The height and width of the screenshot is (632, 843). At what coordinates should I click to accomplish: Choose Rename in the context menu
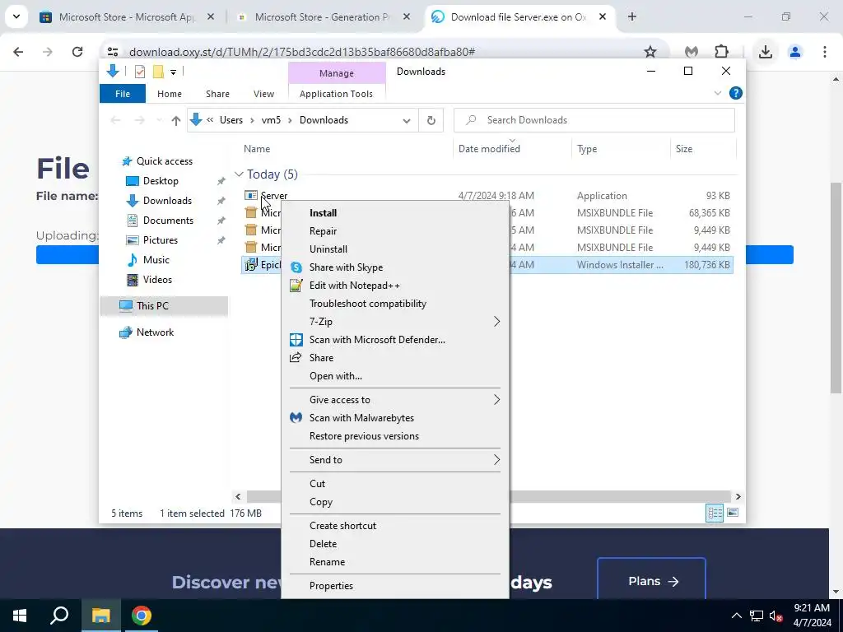click(327, 562)
